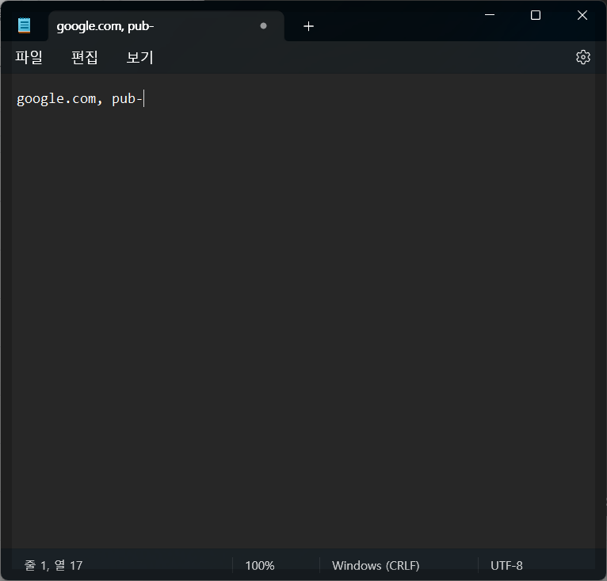607x581 pixels.
Task: Minimize the Notepad window
Action: coord(490,15)
